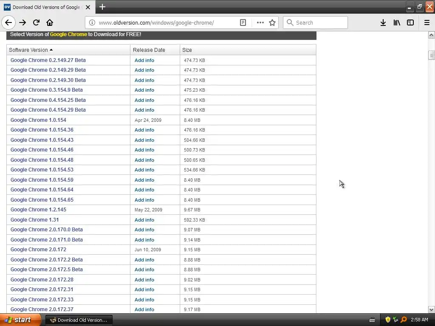Click the scroll down arrow of page scrollbar
This screenshot has width=435, height=326.
click(431, 309)
